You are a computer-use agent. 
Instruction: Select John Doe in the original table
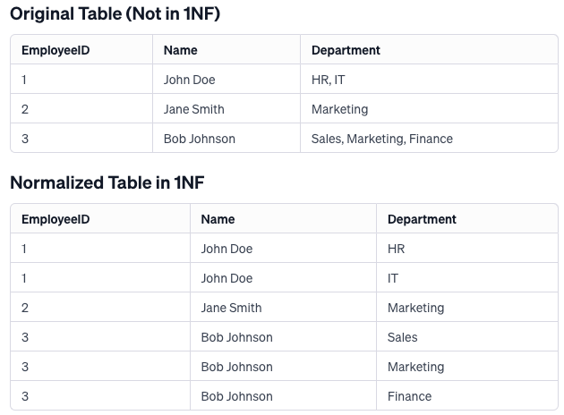coord(189,80)
